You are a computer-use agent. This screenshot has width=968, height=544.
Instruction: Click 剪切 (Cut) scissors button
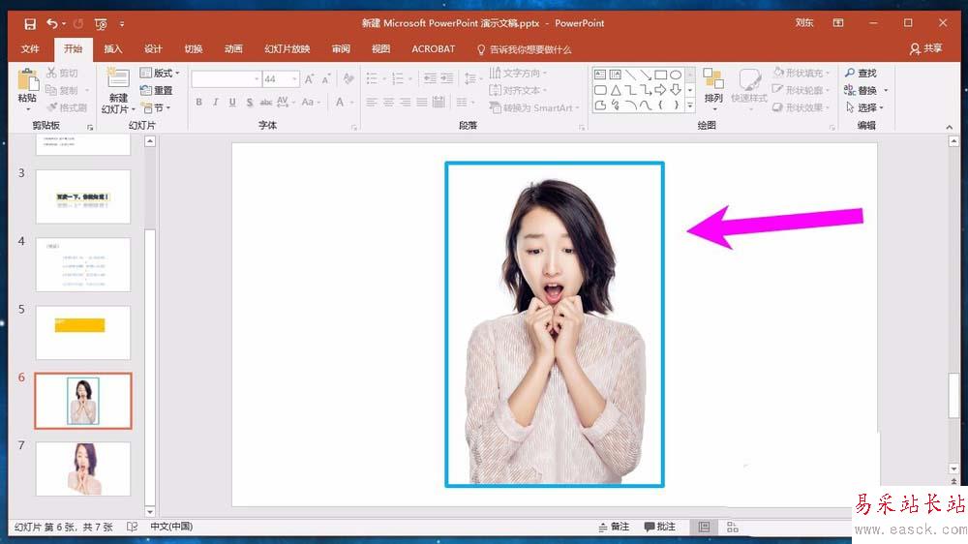(62, 73)
